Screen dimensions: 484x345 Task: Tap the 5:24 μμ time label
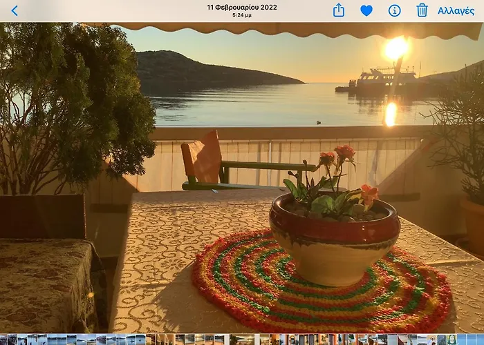point(242,15)
